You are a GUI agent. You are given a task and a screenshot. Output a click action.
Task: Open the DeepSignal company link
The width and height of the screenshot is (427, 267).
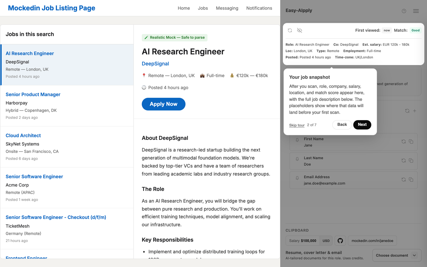[x=155, y=64]
